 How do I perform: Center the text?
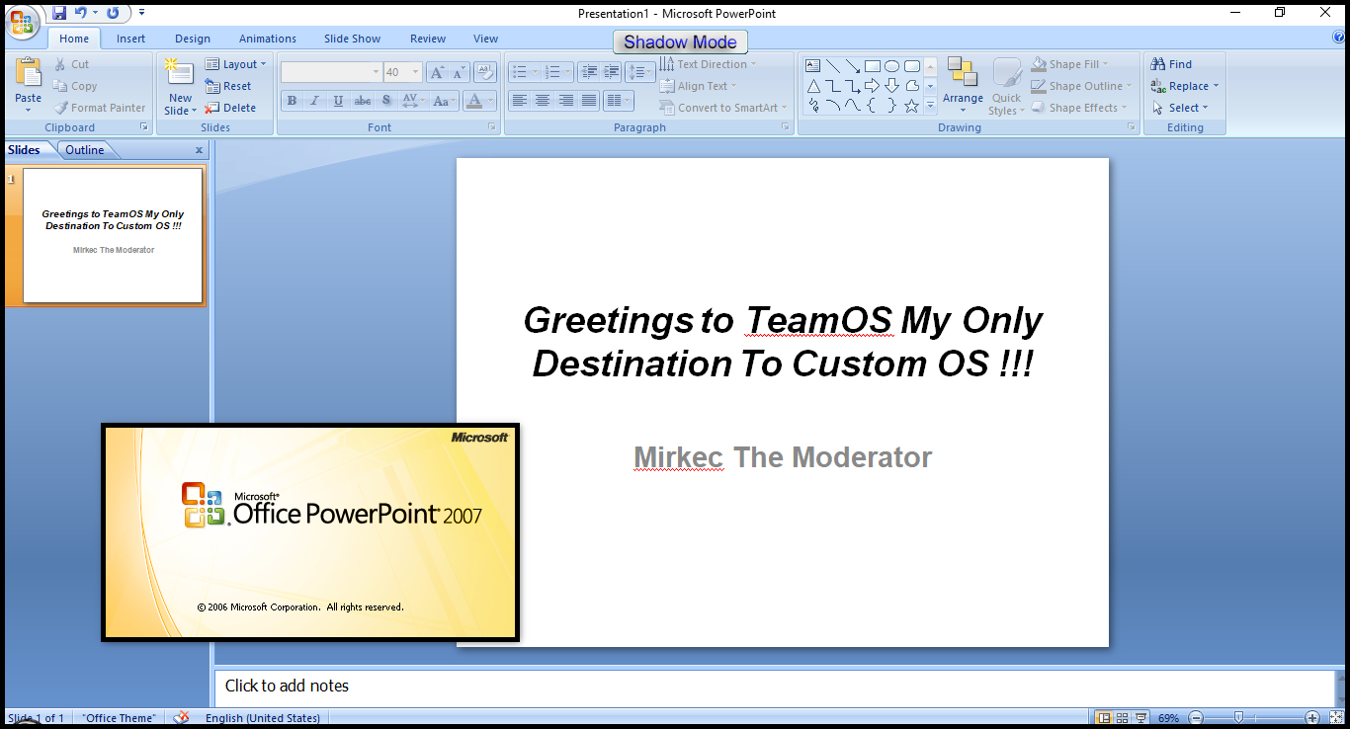tap(543, 101)
